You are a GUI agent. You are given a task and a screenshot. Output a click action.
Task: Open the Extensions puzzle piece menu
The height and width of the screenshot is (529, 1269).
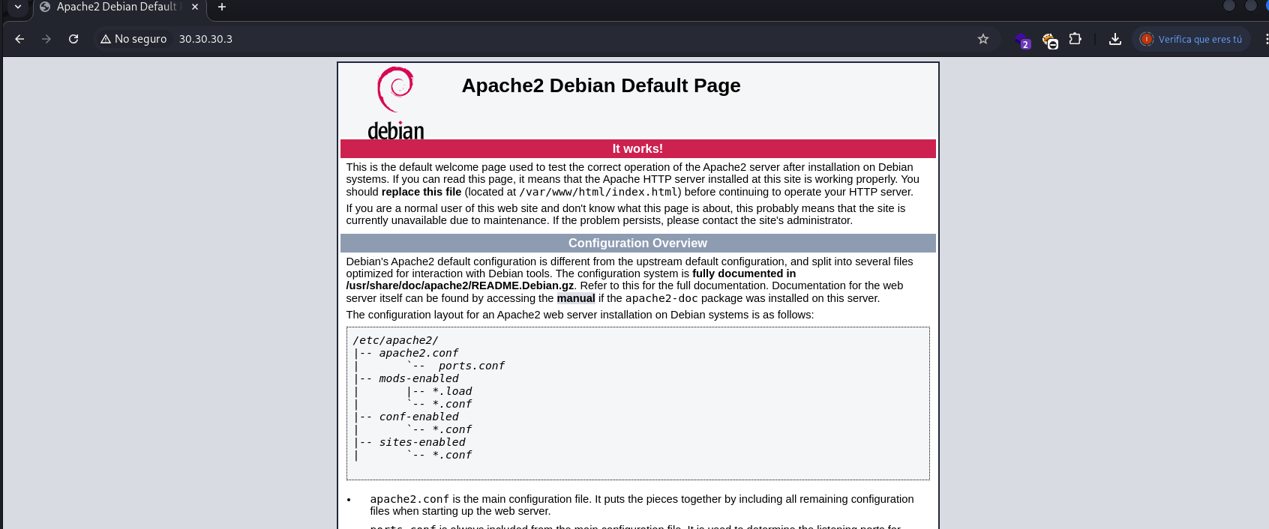coord(1075,39)
